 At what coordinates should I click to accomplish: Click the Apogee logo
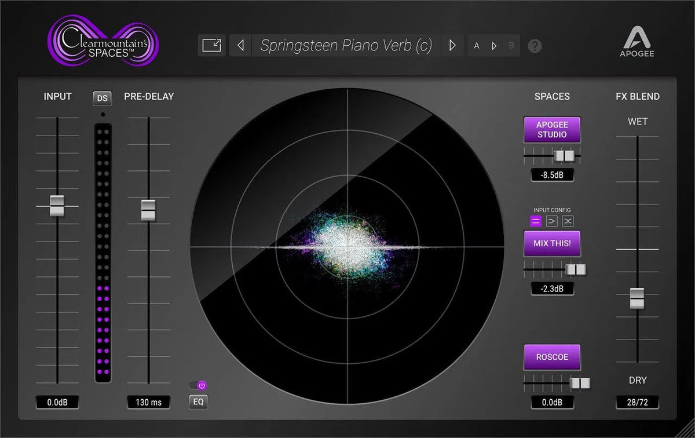coord(637,41)
